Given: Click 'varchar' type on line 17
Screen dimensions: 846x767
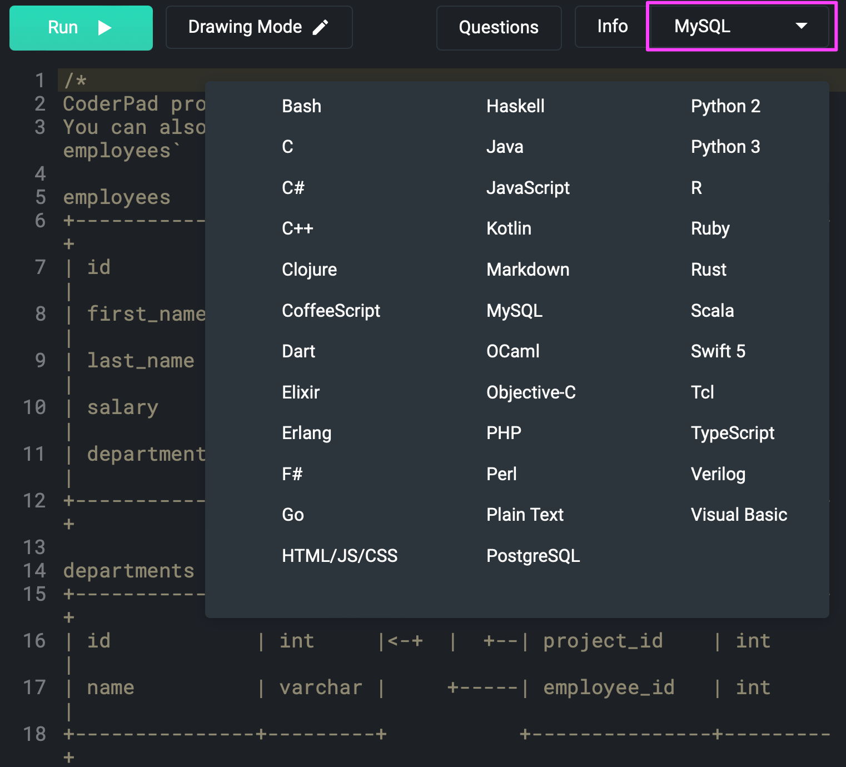Looking at the screenshot, I should click(321, 688).
